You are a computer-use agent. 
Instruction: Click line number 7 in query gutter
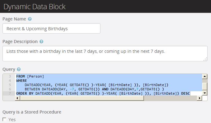click(x=10, y=93)
